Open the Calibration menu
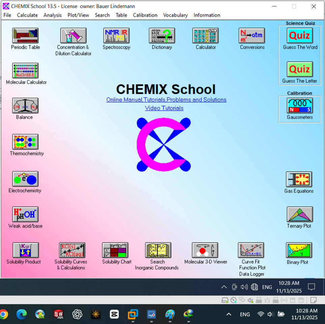325x324 pixels. click(145, 15)
